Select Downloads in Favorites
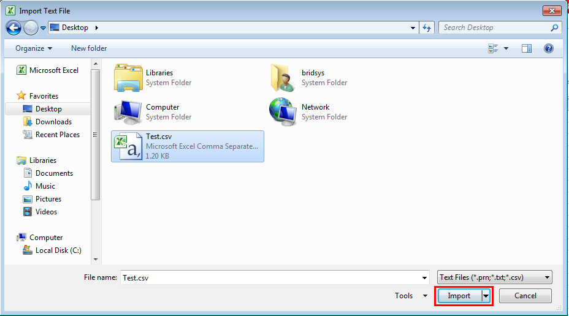This screenshot has width=569, height=316. [53, 122]
